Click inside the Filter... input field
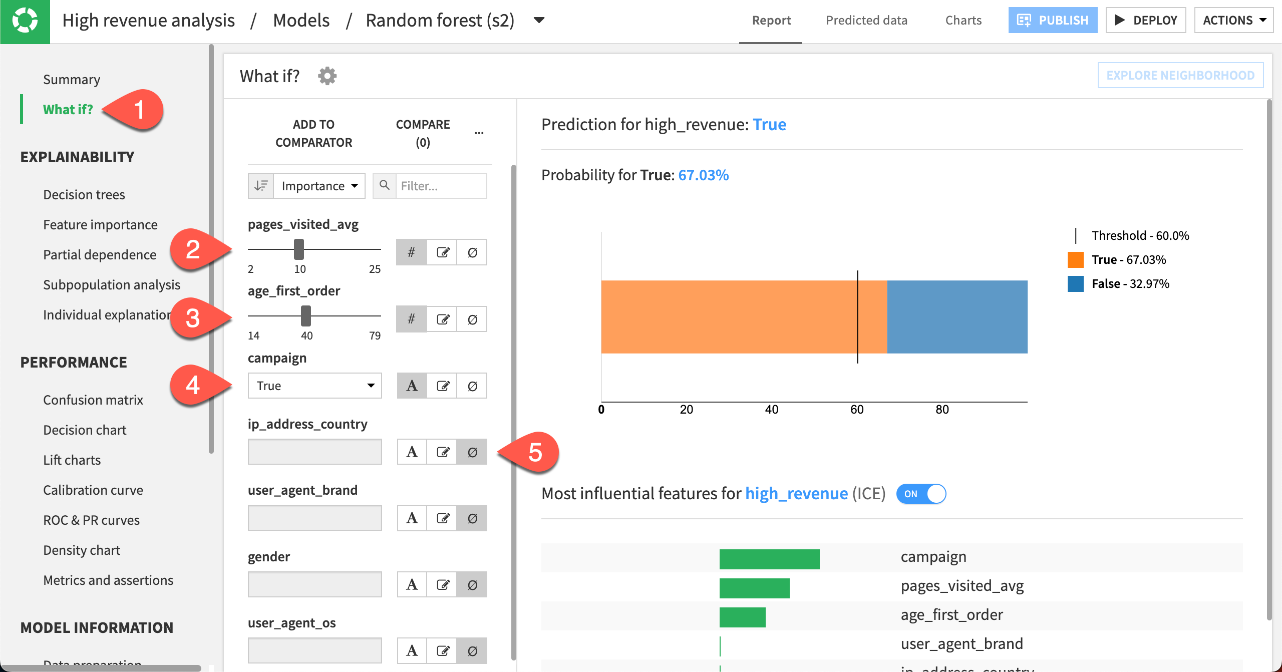Screen dimensions: 1282x672 441,185
